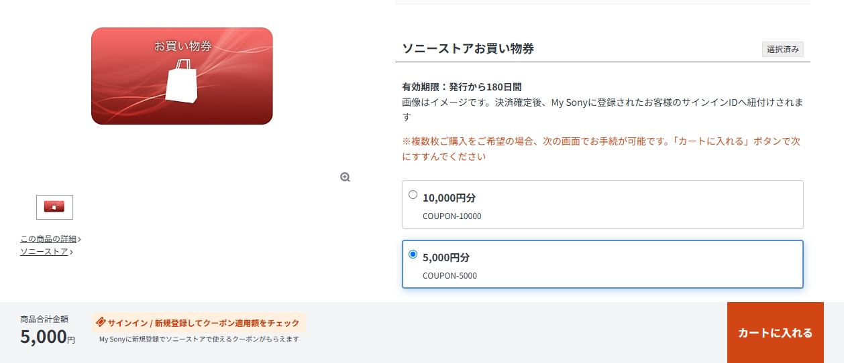Click the 5,000円 total amount

point(48,337)
